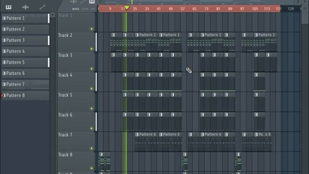Click the Track 6 header name

(65, 115)
